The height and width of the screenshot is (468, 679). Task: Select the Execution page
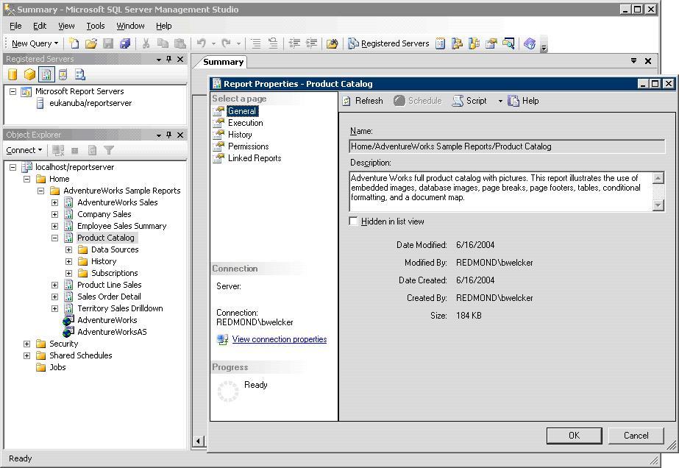coord(245,123)
